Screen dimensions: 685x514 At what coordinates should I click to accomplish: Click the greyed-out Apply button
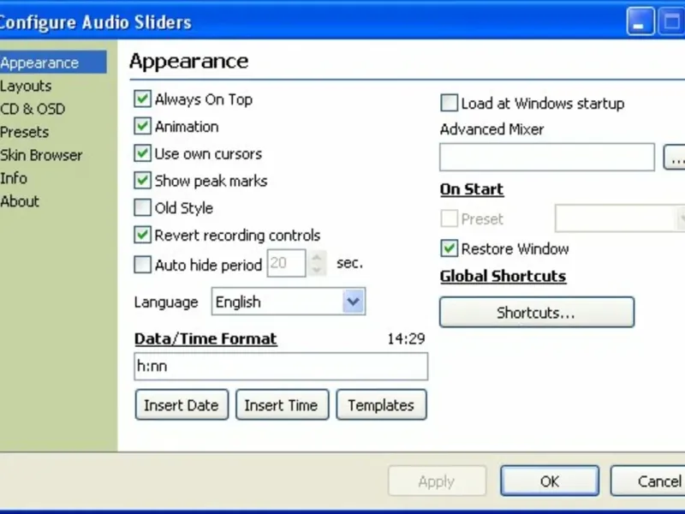437,481
